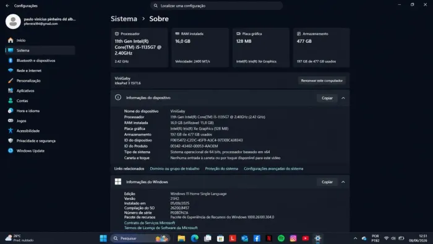Image resolution: width=433 pixels, height=244 pixels.
Task: Select Sistema in the sidebar
Action: pos(40,50)
